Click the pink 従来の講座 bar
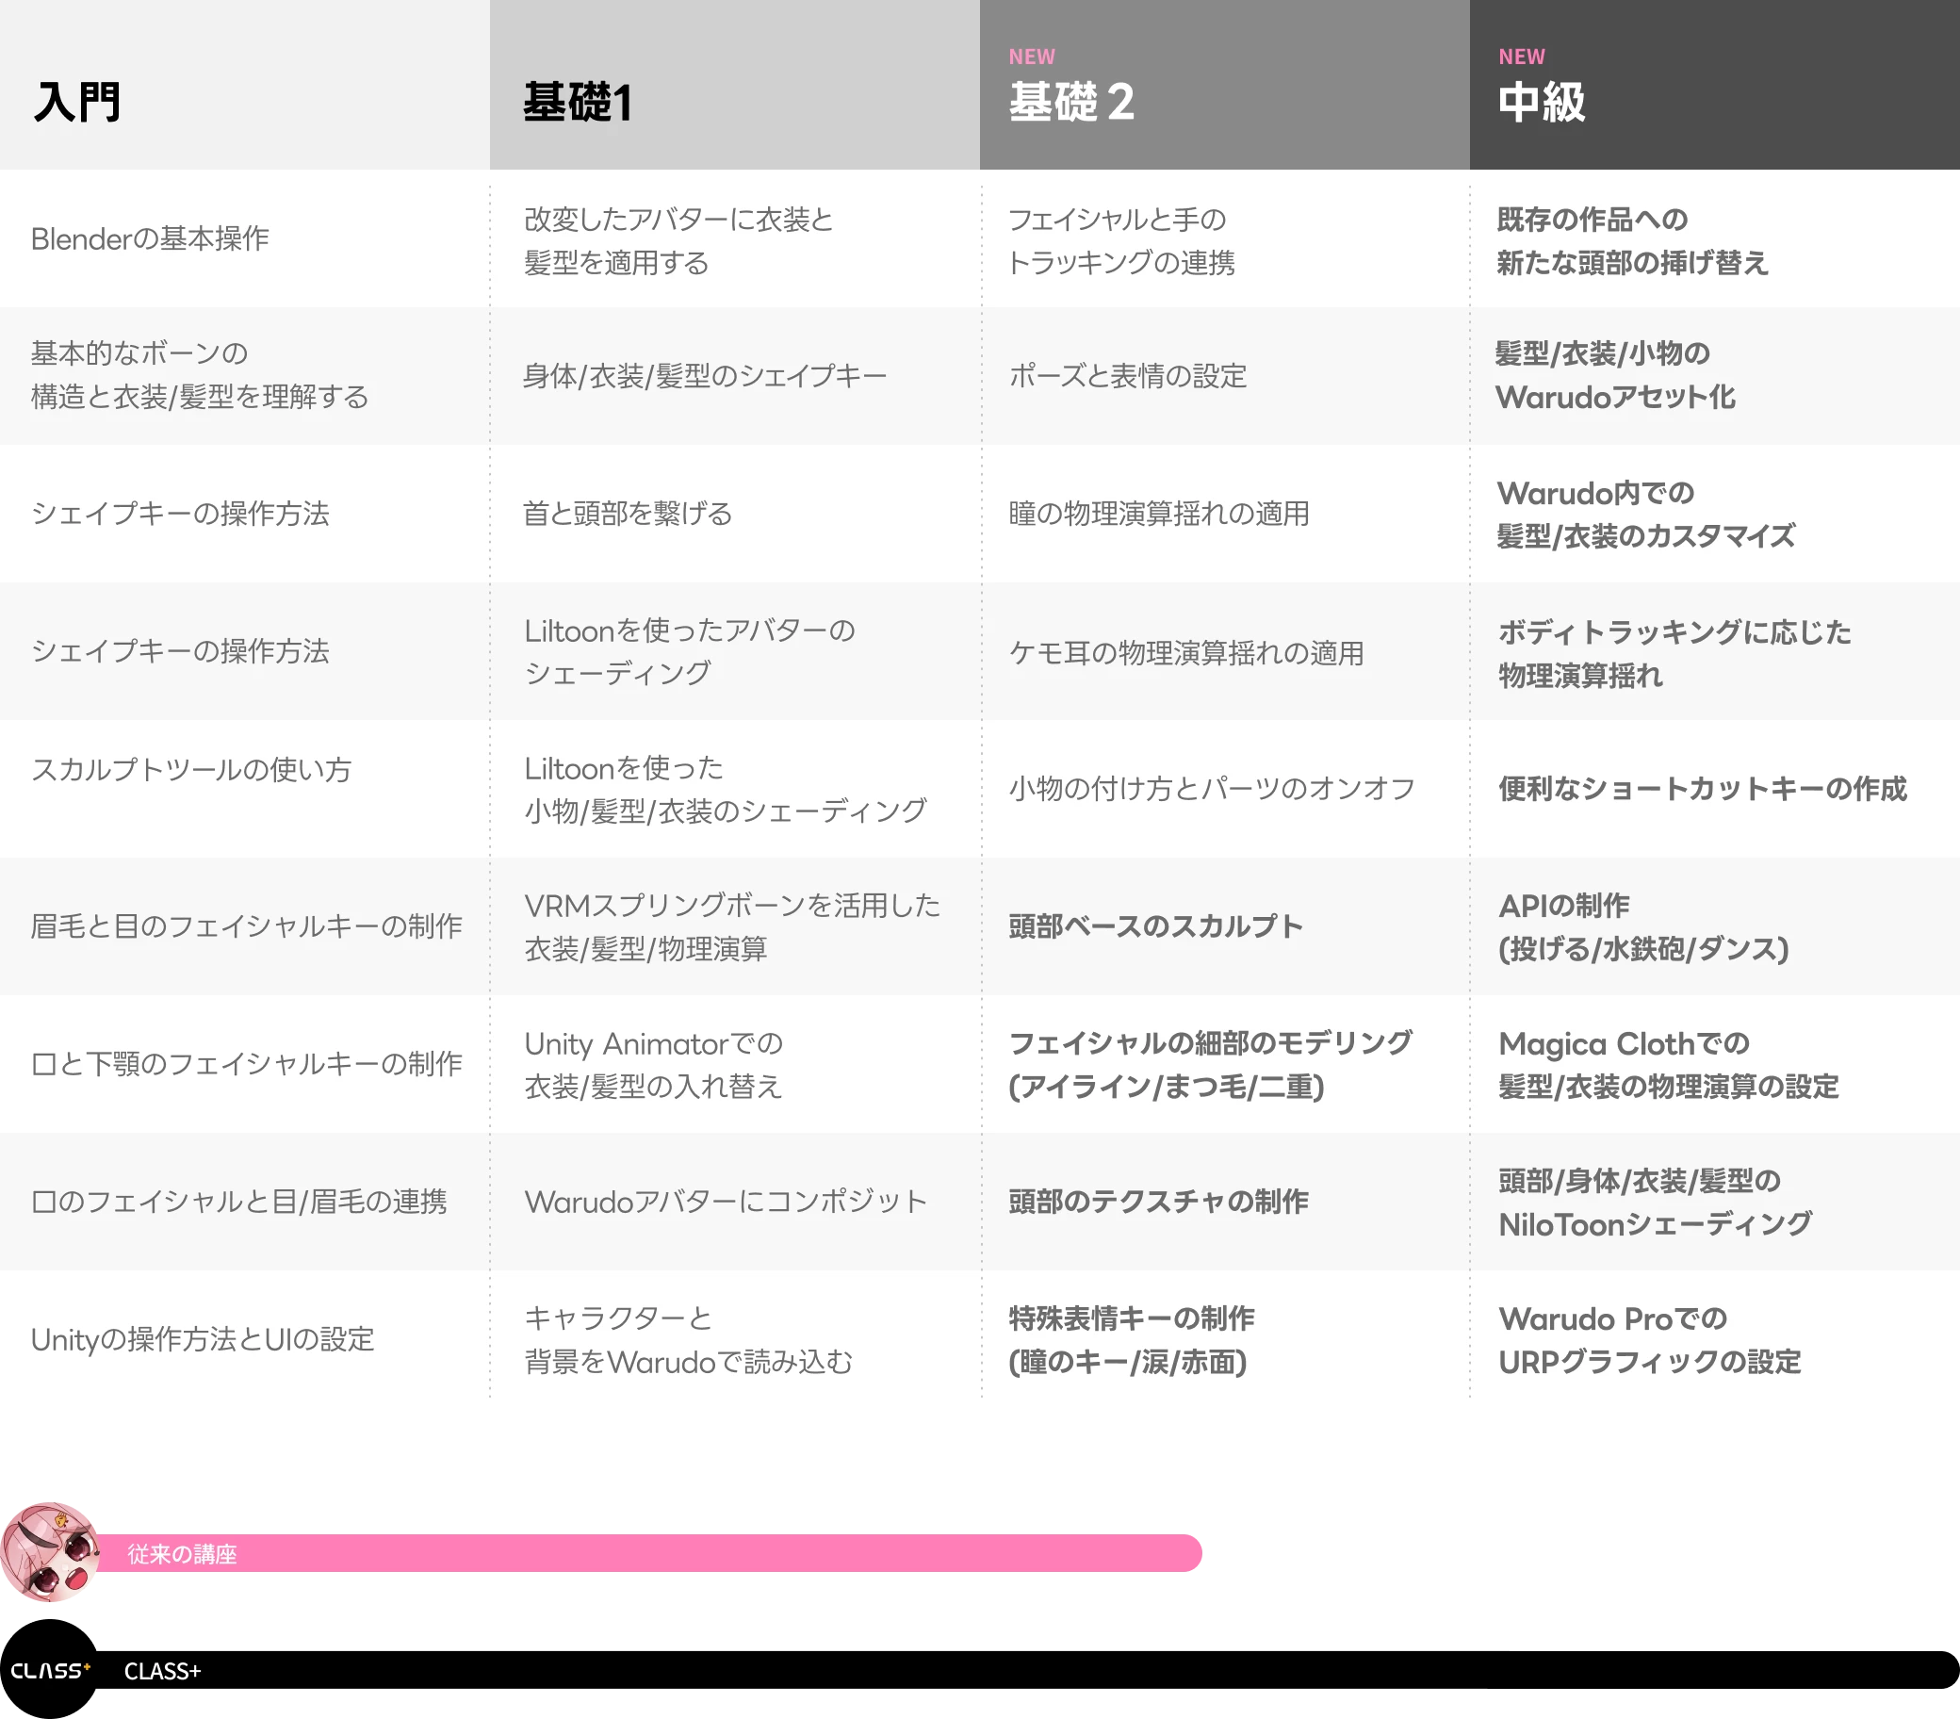The image size is (1960, 1719). [x=648, y=1553]
